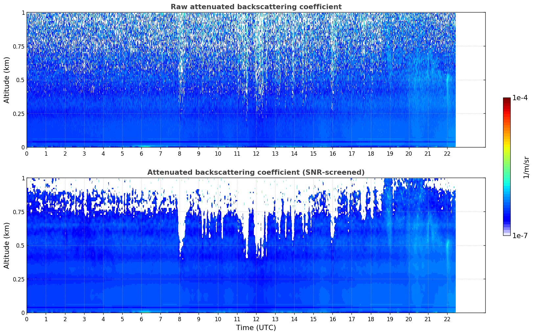Viewport: 533px width, 335px height.
Task: Click hour tick 8 under the raw plot
Action: [180, 153]
